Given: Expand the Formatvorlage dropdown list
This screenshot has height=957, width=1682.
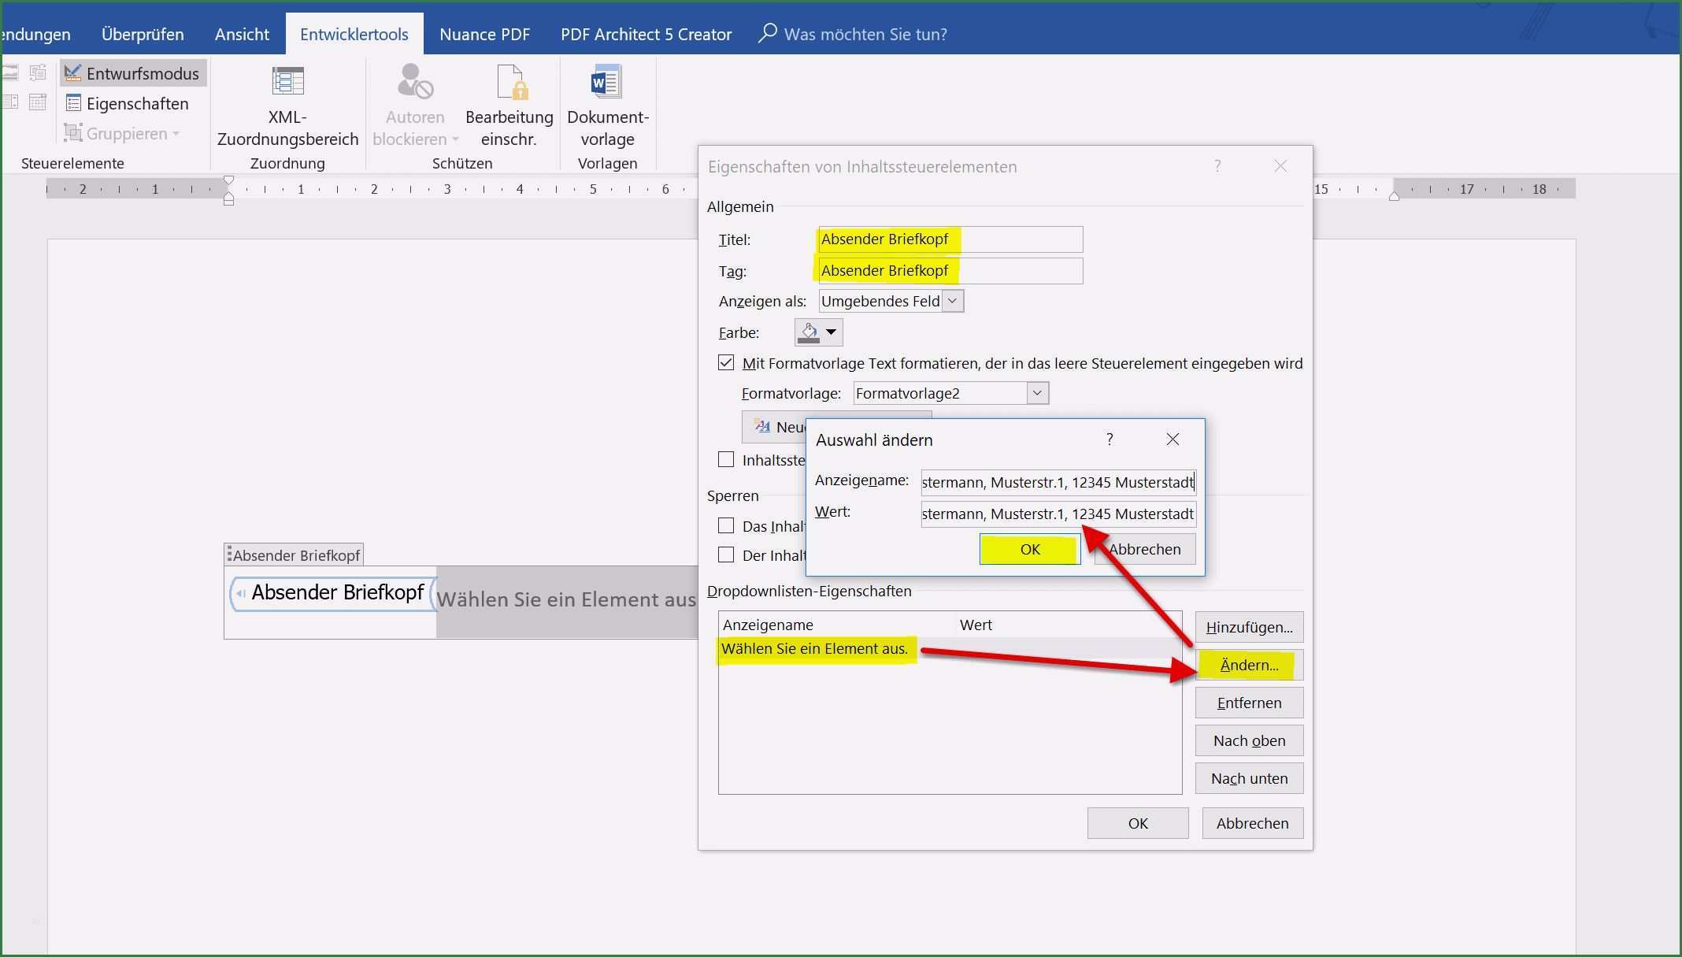Looking at the screenshot, I should [x=1037, y=393].
